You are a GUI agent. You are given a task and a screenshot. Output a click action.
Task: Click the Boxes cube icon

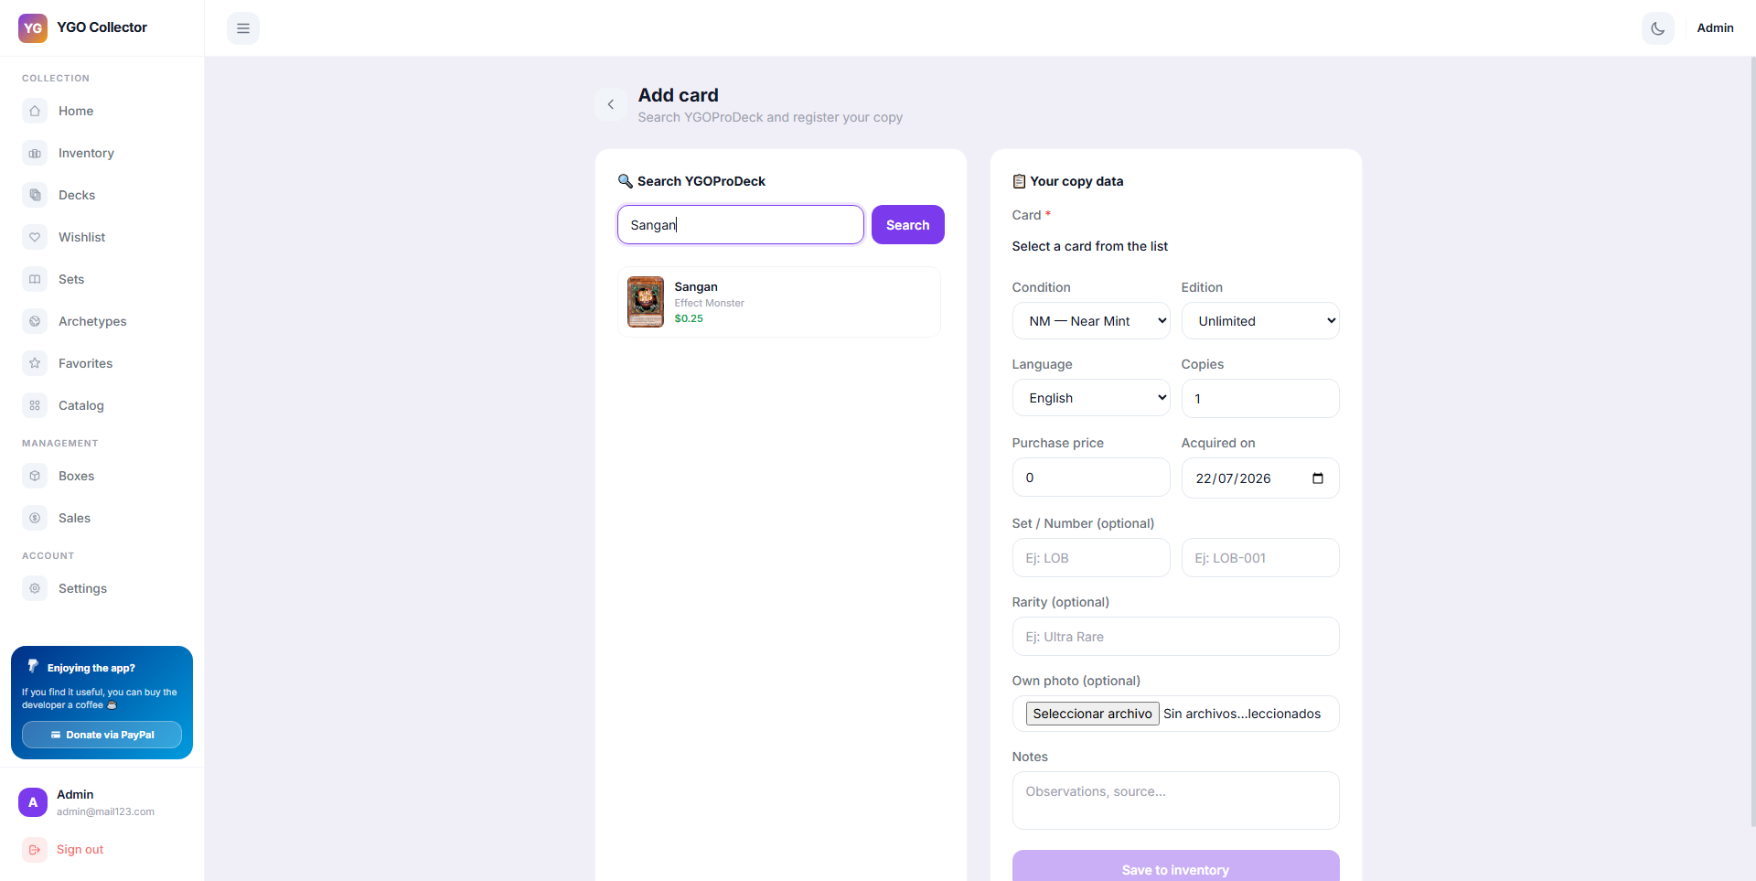(35, 476)
